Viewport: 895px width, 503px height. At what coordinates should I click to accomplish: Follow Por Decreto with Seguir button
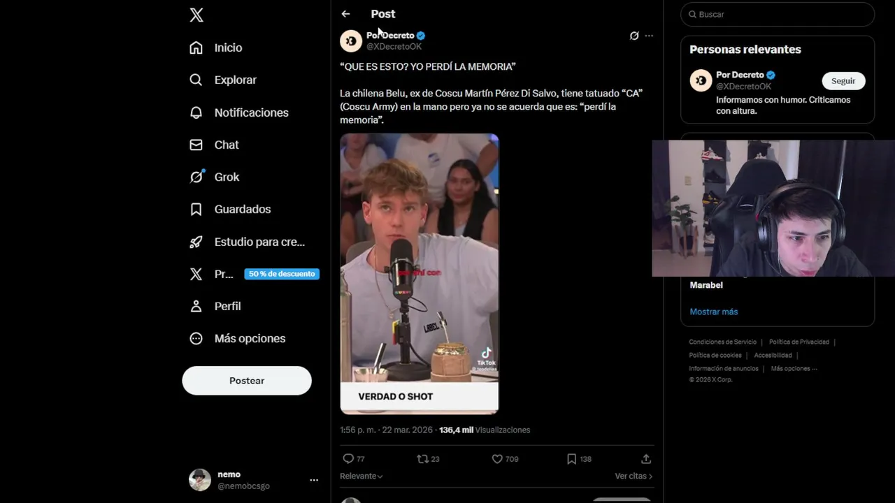[x=843, y=81]
